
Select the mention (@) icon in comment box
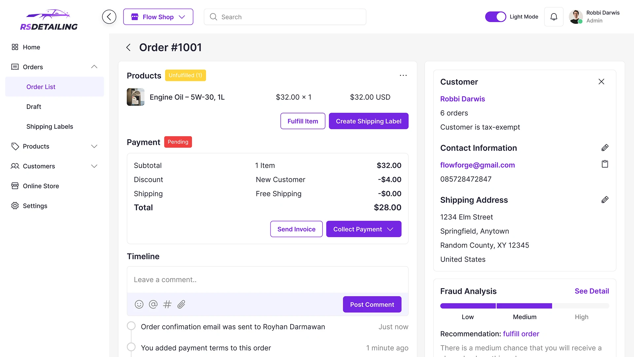153,304
